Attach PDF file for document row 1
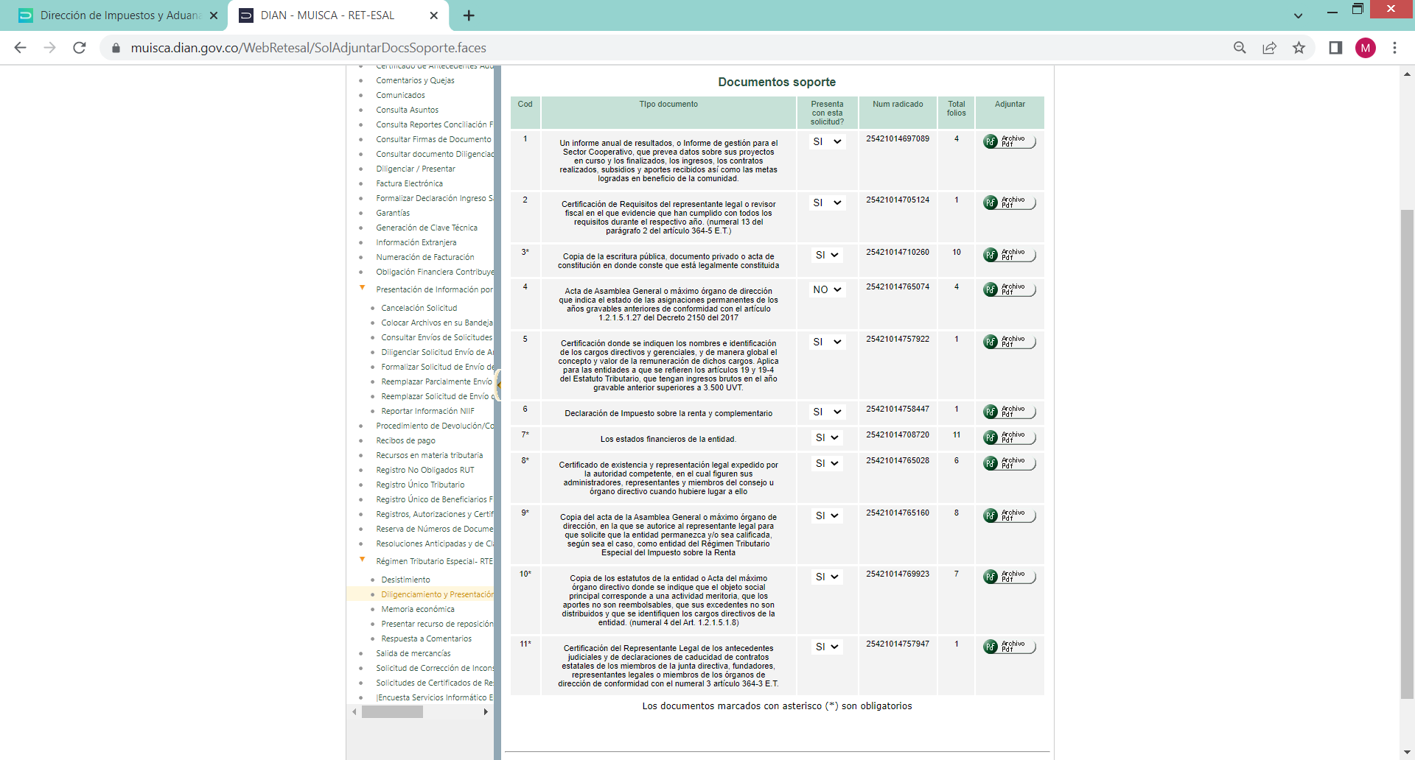This screenshot has height=760, width=1415. point(1009,141)
